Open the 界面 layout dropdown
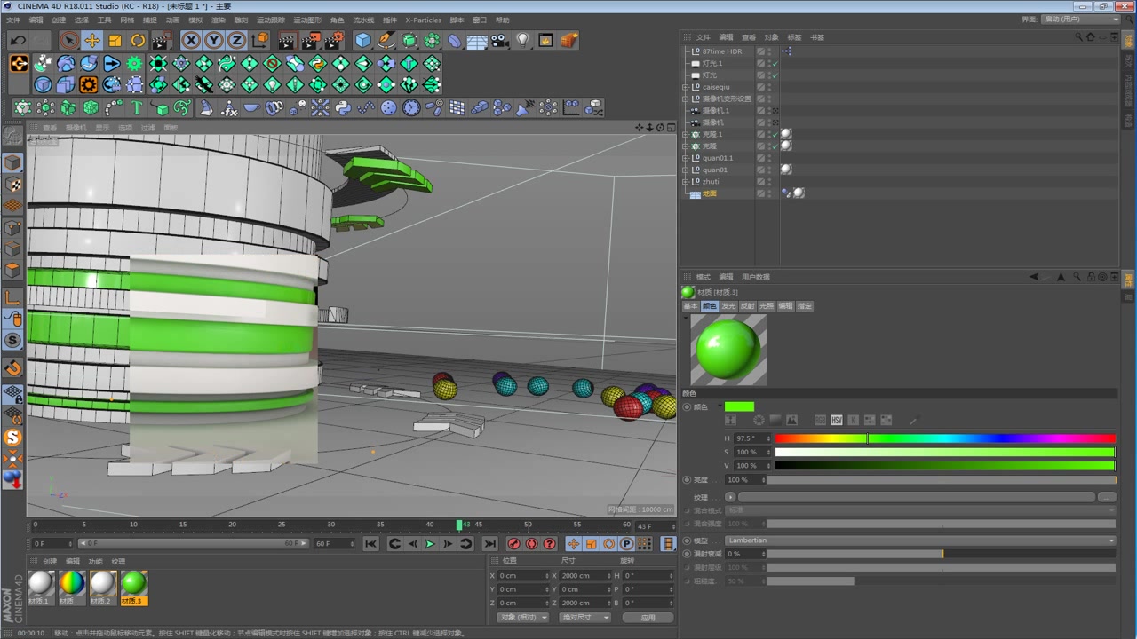The width and height of the screenshot is (1137, 639). coord(1081,19)
